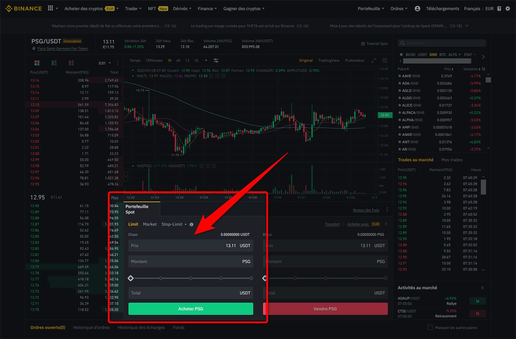516x339 pixels.
Task: Show combined buy and sell order book view
Action: point(37,63)
